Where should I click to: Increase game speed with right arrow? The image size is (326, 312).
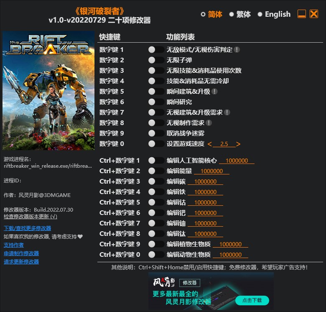[x=238, y=144]
